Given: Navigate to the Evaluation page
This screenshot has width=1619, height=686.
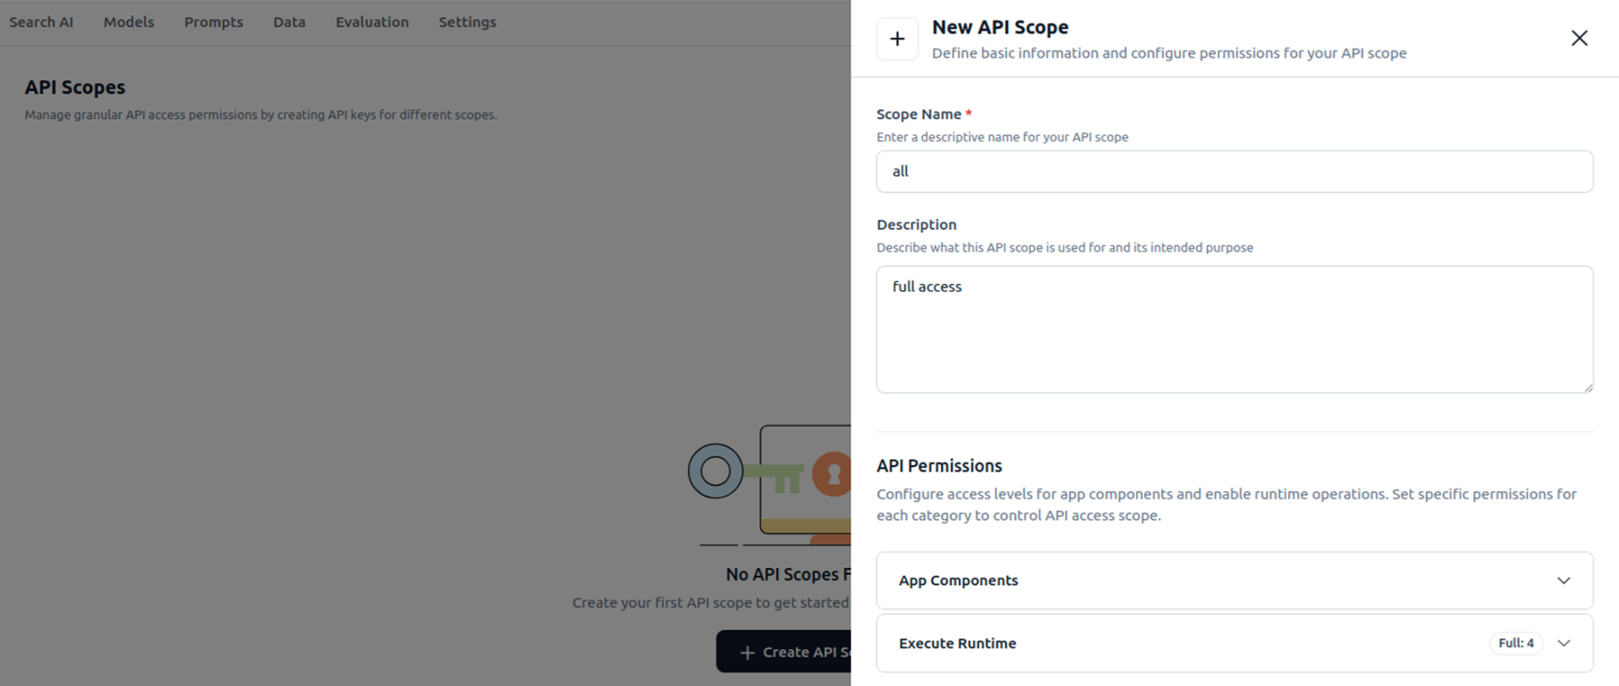Looking at the screenshot, I should [372, 22].
